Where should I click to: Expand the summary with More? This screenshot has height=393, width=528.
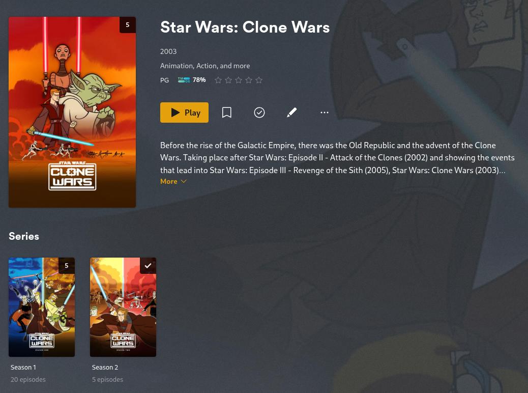pyautogui.click(x=169, y=181)
